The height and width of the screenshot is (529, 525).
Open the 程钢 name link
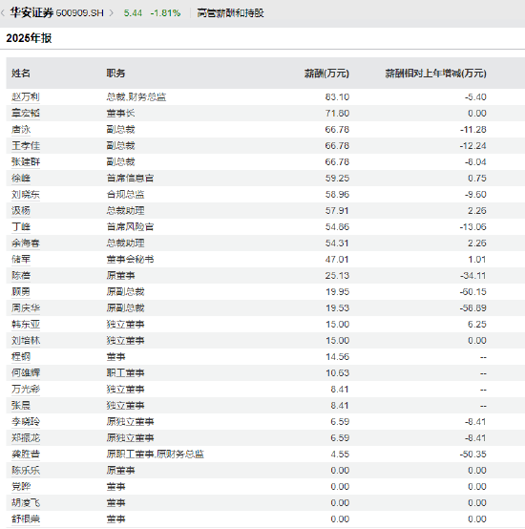21,356
